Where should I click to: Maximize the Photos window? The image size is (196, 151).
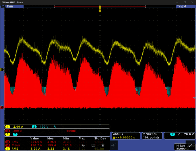coord(181,2)
